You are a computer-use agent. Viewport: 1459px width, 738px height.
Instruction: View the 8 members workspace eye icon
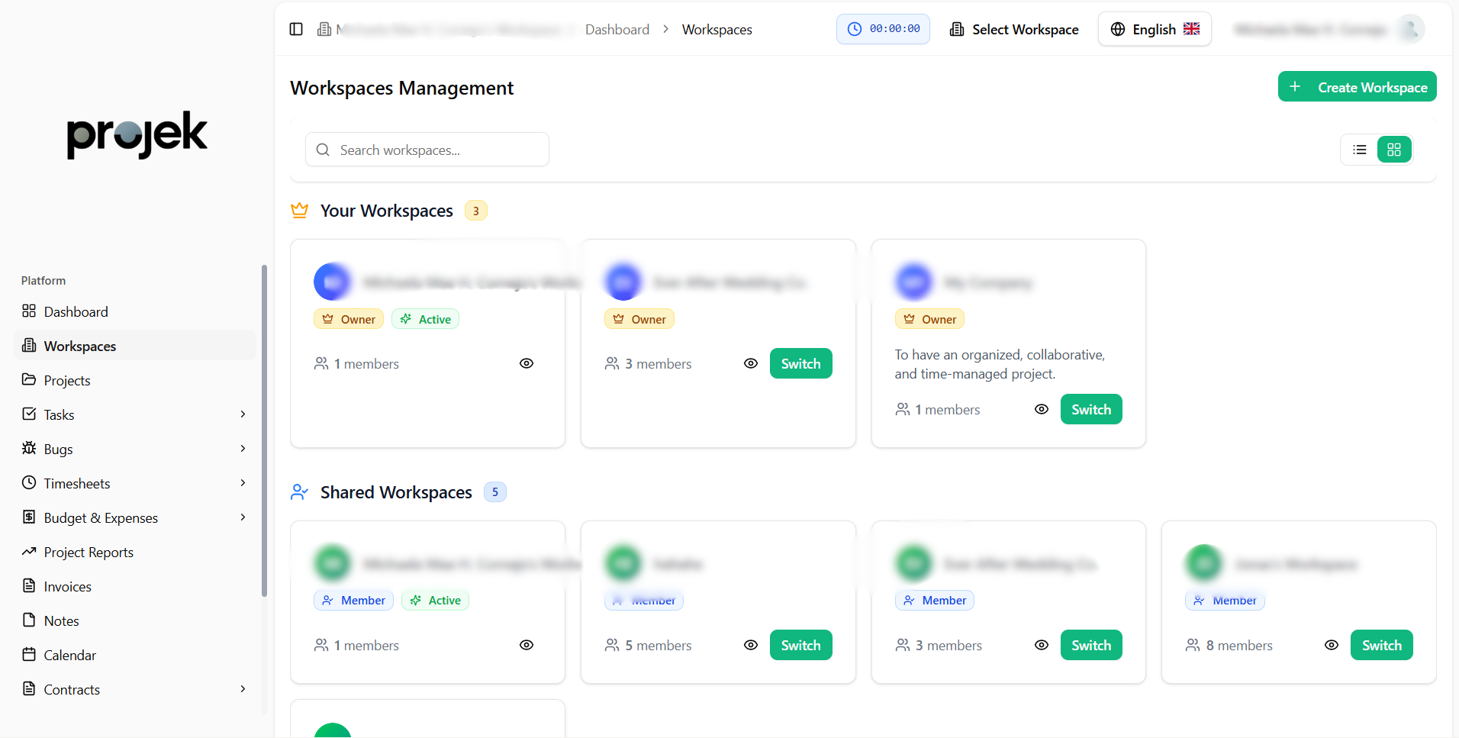coord(1332,645)
